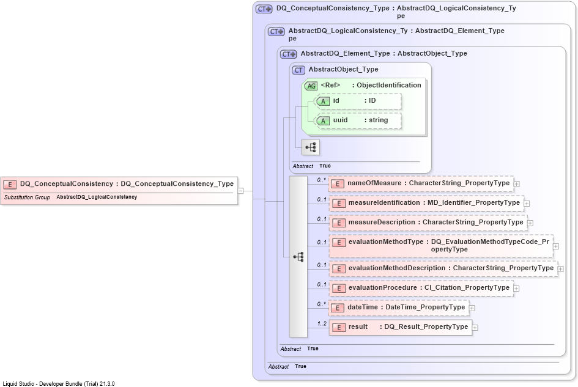The width and height of the screenshot is (578, 387).
Task: Click the E icon of result element
Action: coord(338,327)
